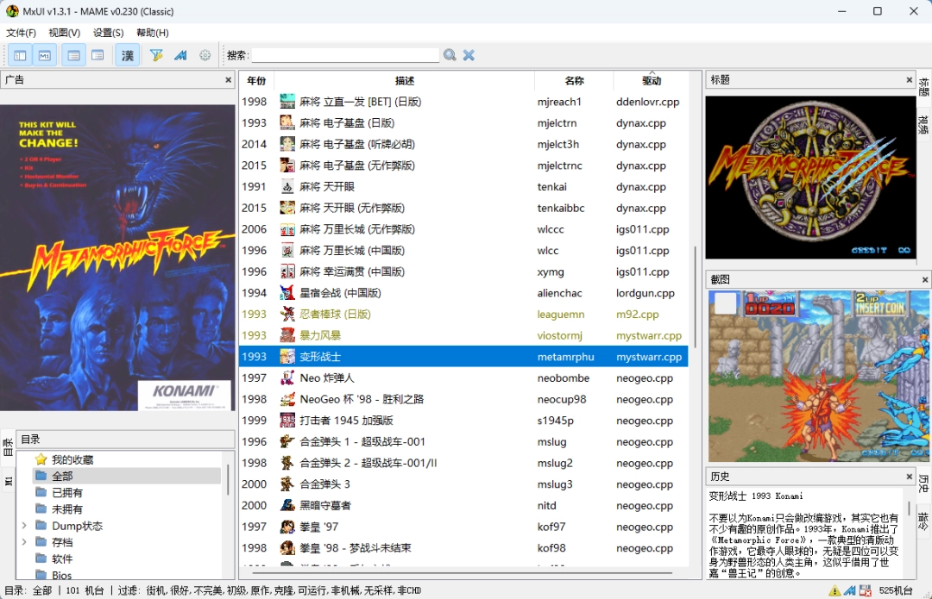Clear search text with the blue X icon
The image size is (932, 599).
(x=468, y=54)
